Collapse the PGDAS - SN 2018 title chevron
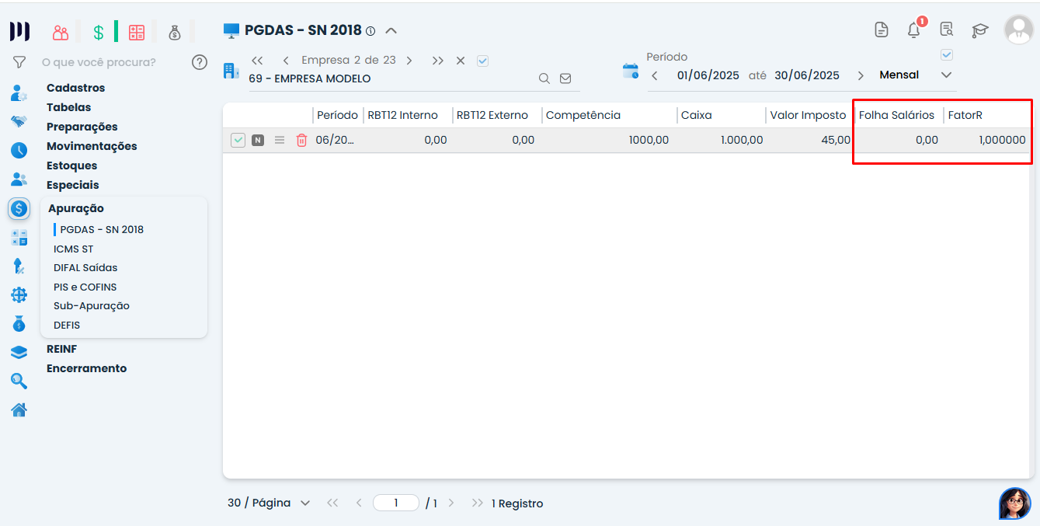Screen dimensions: 1040x526 [391, 31]
